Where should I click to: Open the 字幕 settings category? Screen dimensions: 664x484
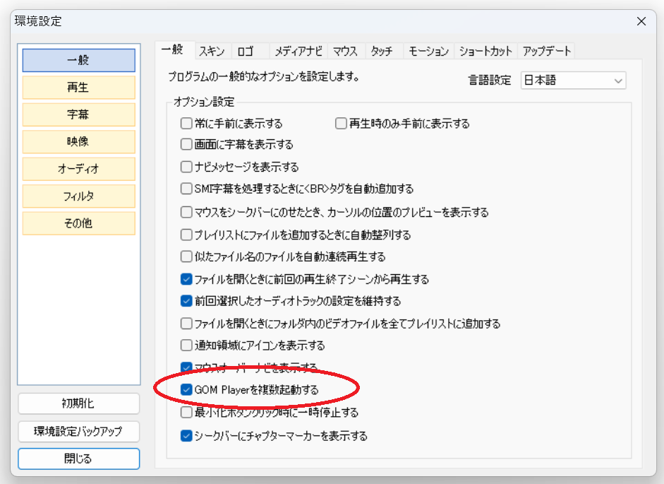point(78,114)
